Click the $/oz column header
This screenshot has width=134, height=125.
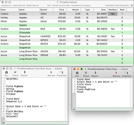(x=101, y=10)
